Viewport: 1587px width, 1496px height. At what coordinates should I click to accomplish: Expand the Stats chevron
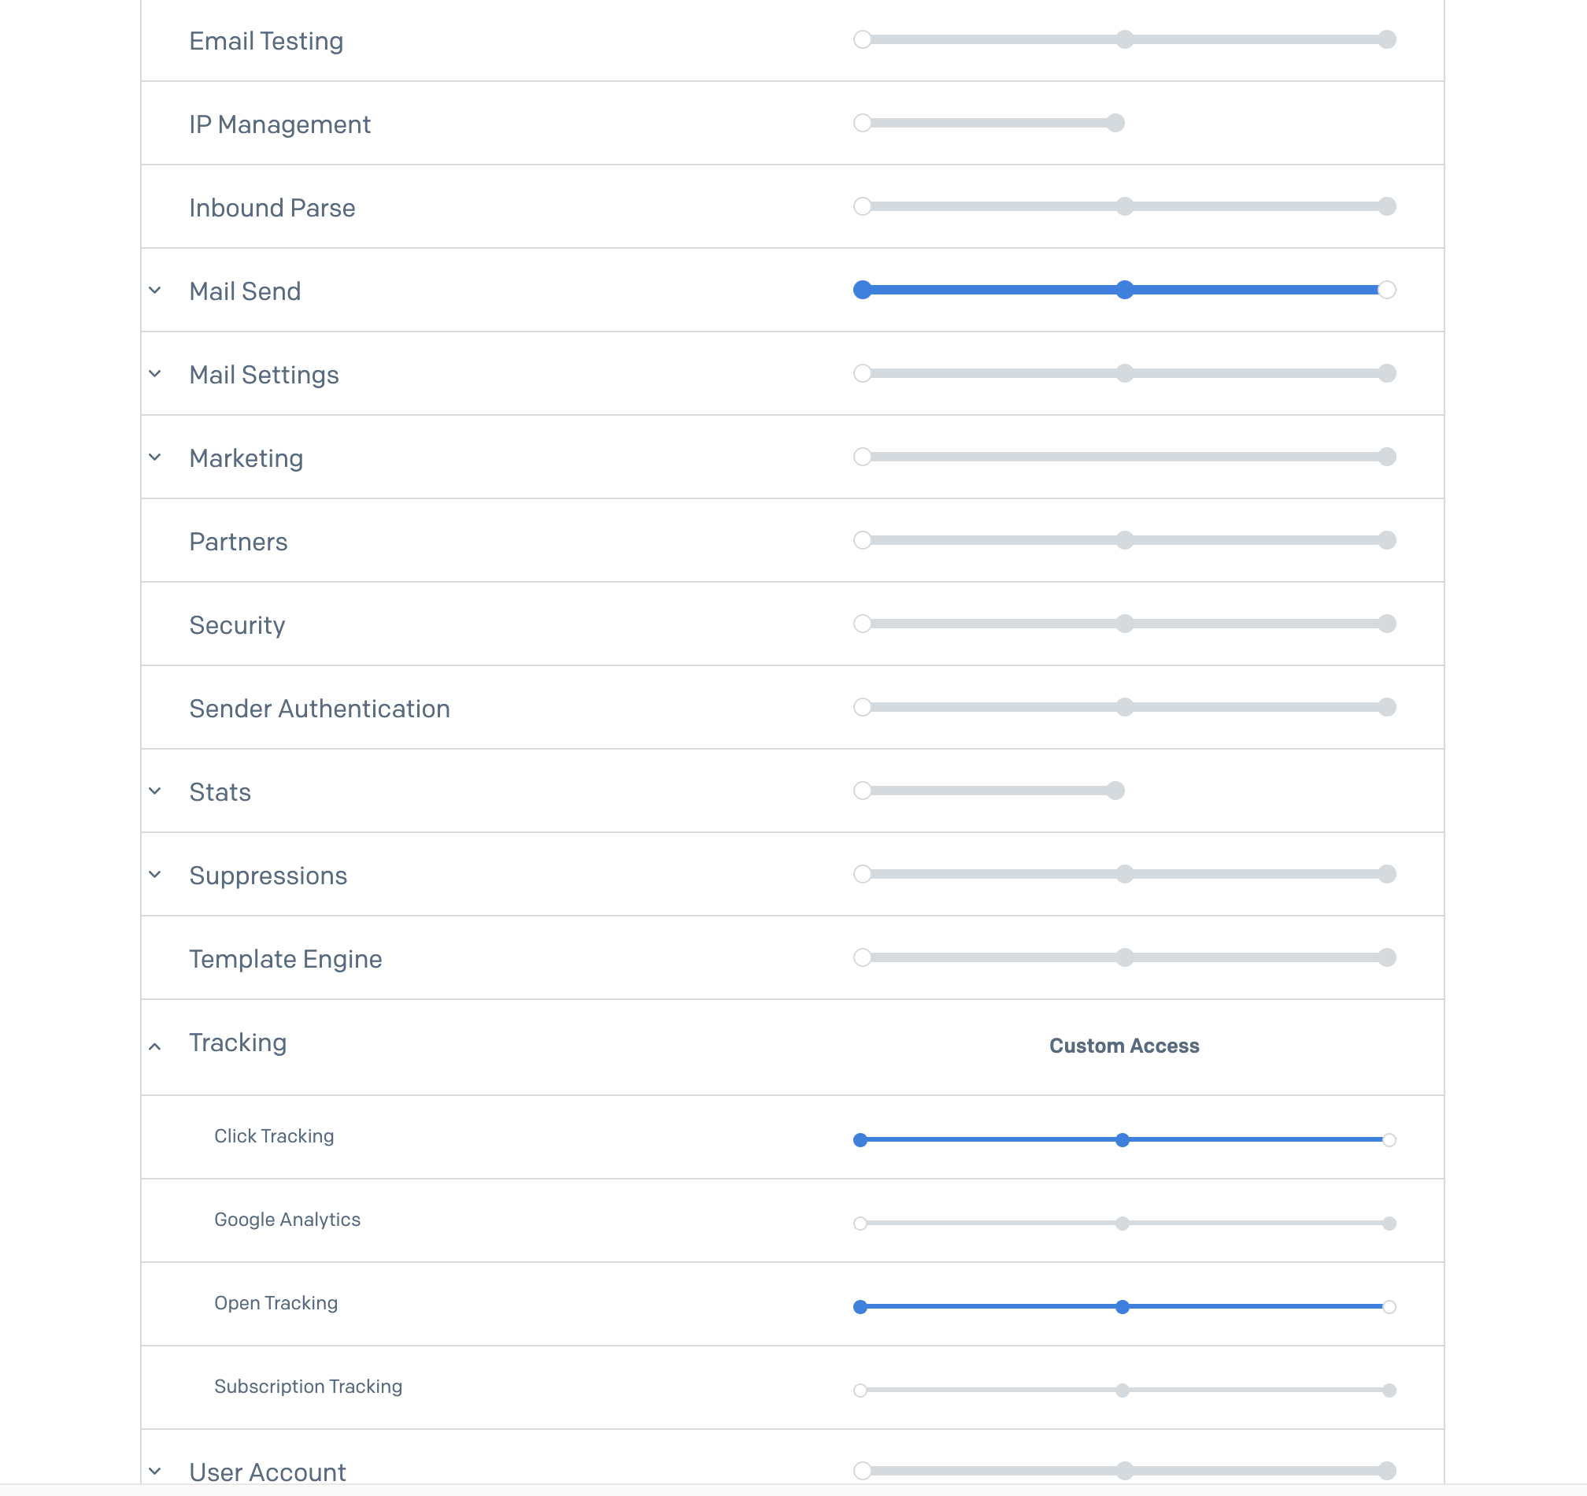pyautogui.click(x=155, y=791)
